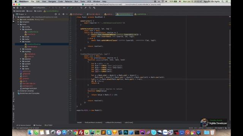Open the Tools menu

click(x=82, y=2)
